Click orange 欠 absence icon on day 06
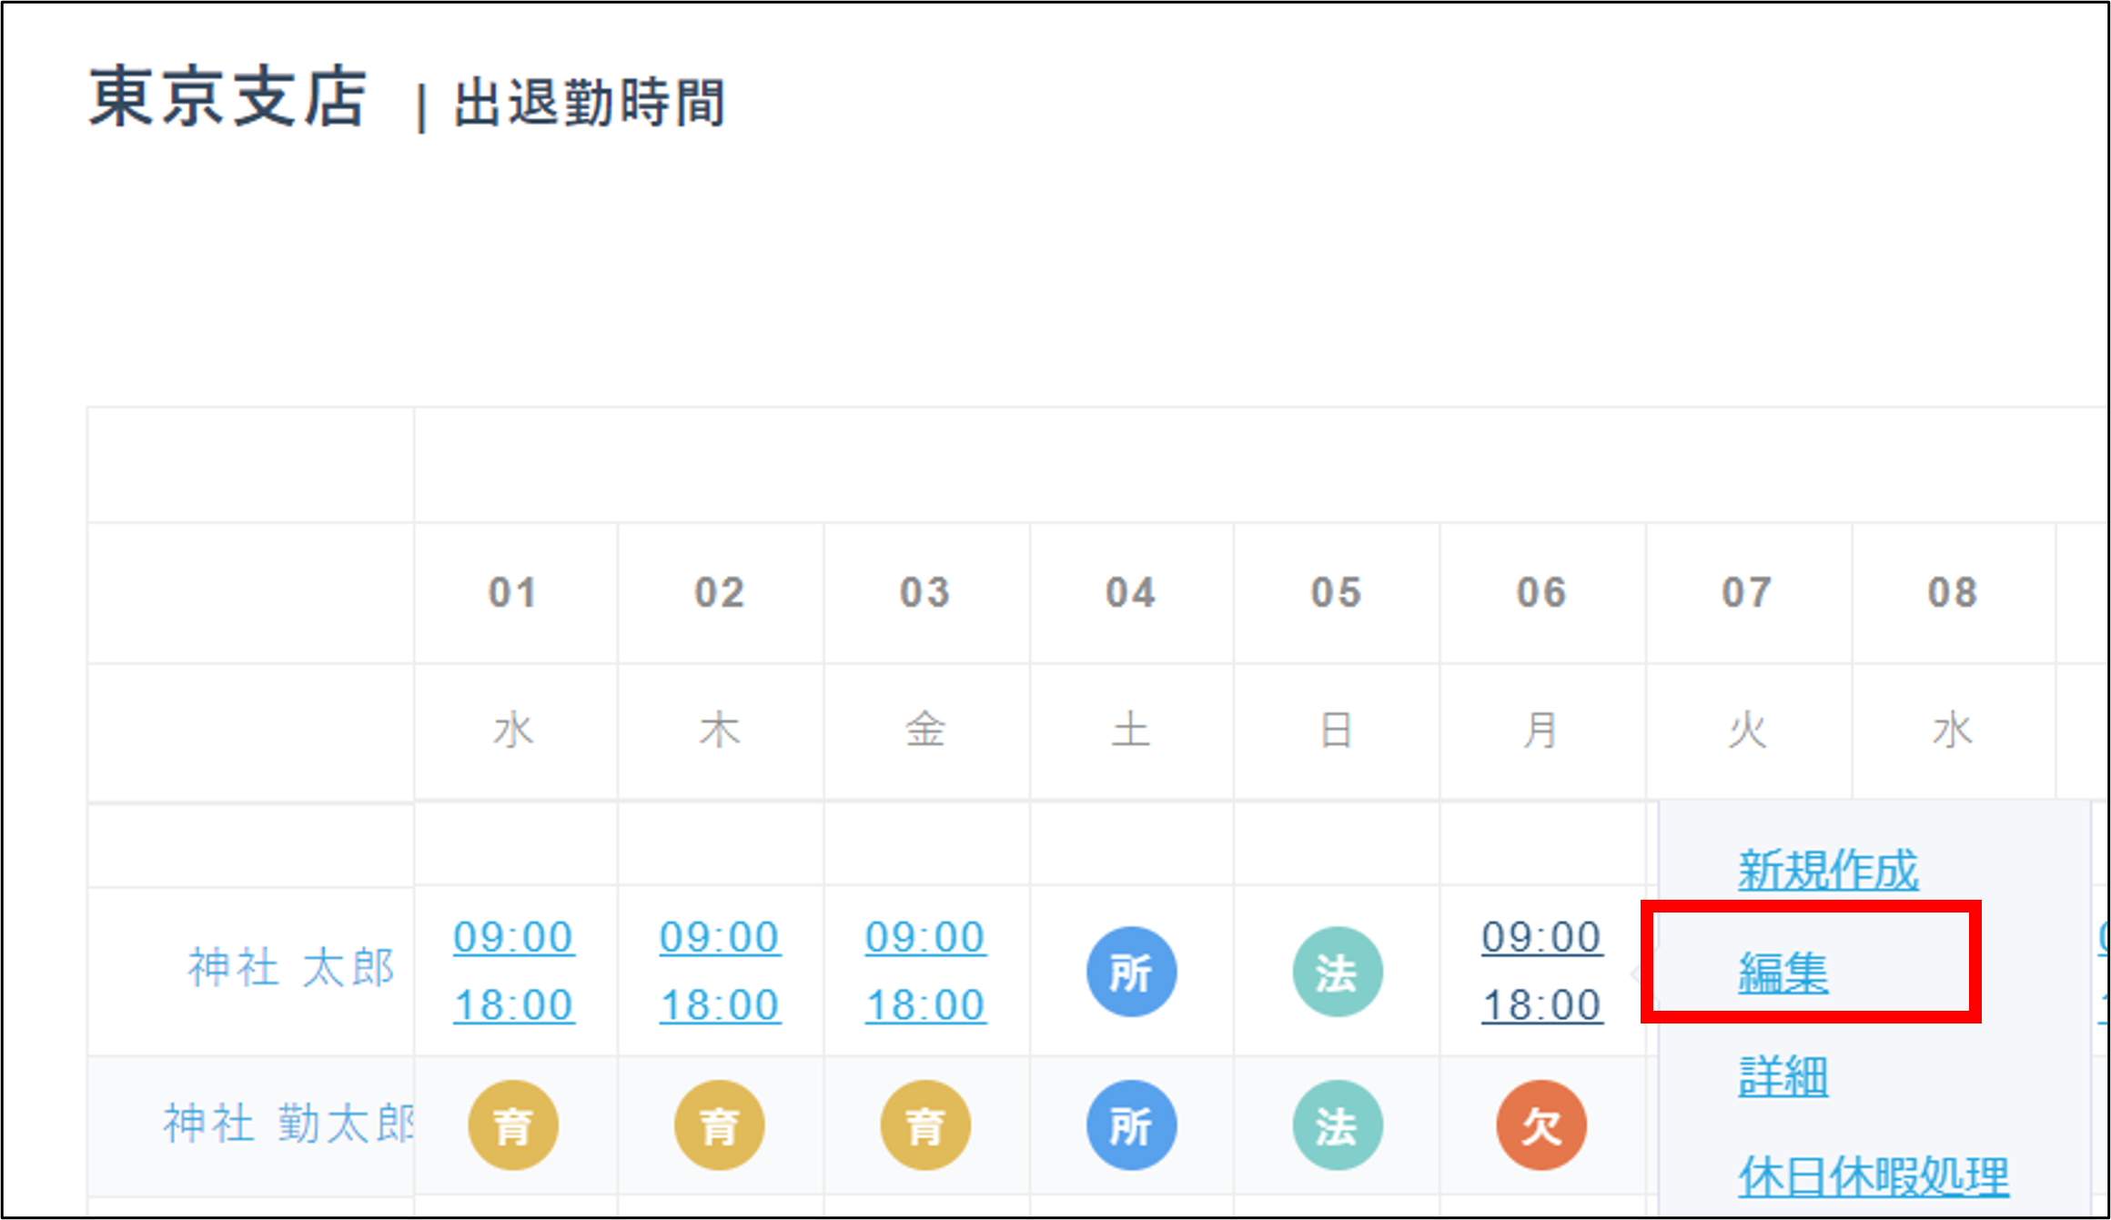This screenshot has height=1220, width=2111. (1541, 1125)
